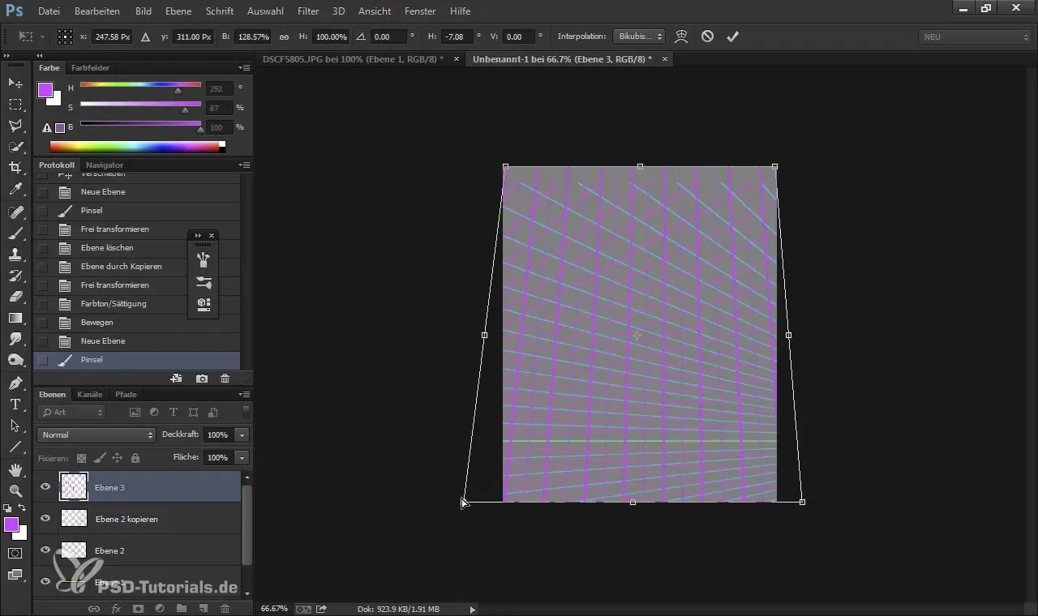This screenshot has width=1038, height=616.
Task: Switch to the Kanäle tab
Action: (89, 395)
